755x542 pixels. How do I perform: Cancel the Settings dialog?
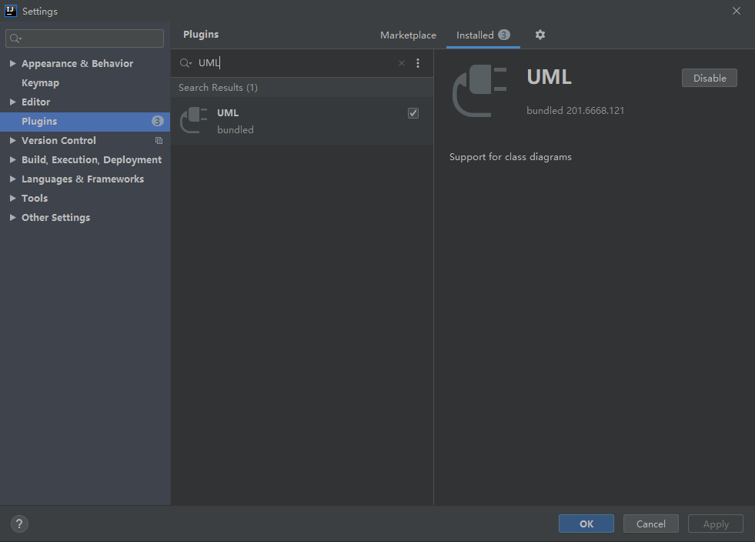point(650,524)
